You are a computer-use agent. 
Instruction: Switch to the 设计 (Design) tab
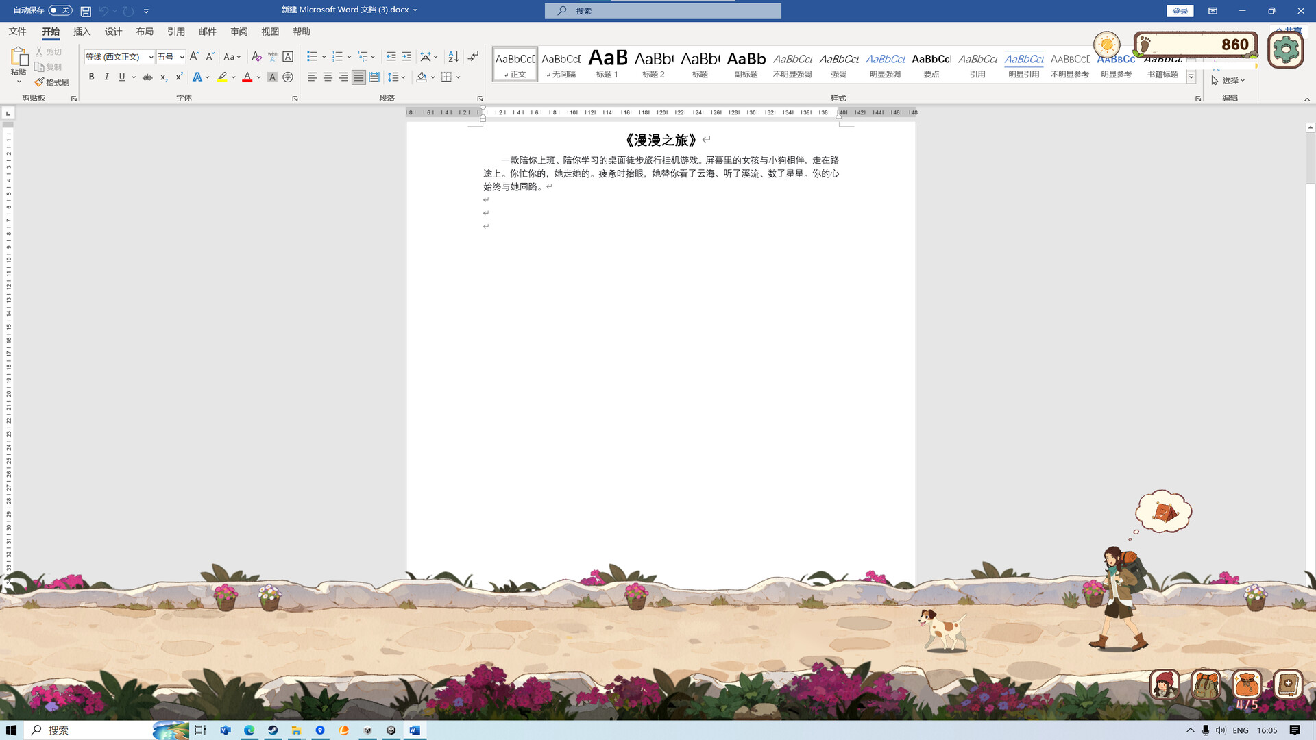(113, 32)
